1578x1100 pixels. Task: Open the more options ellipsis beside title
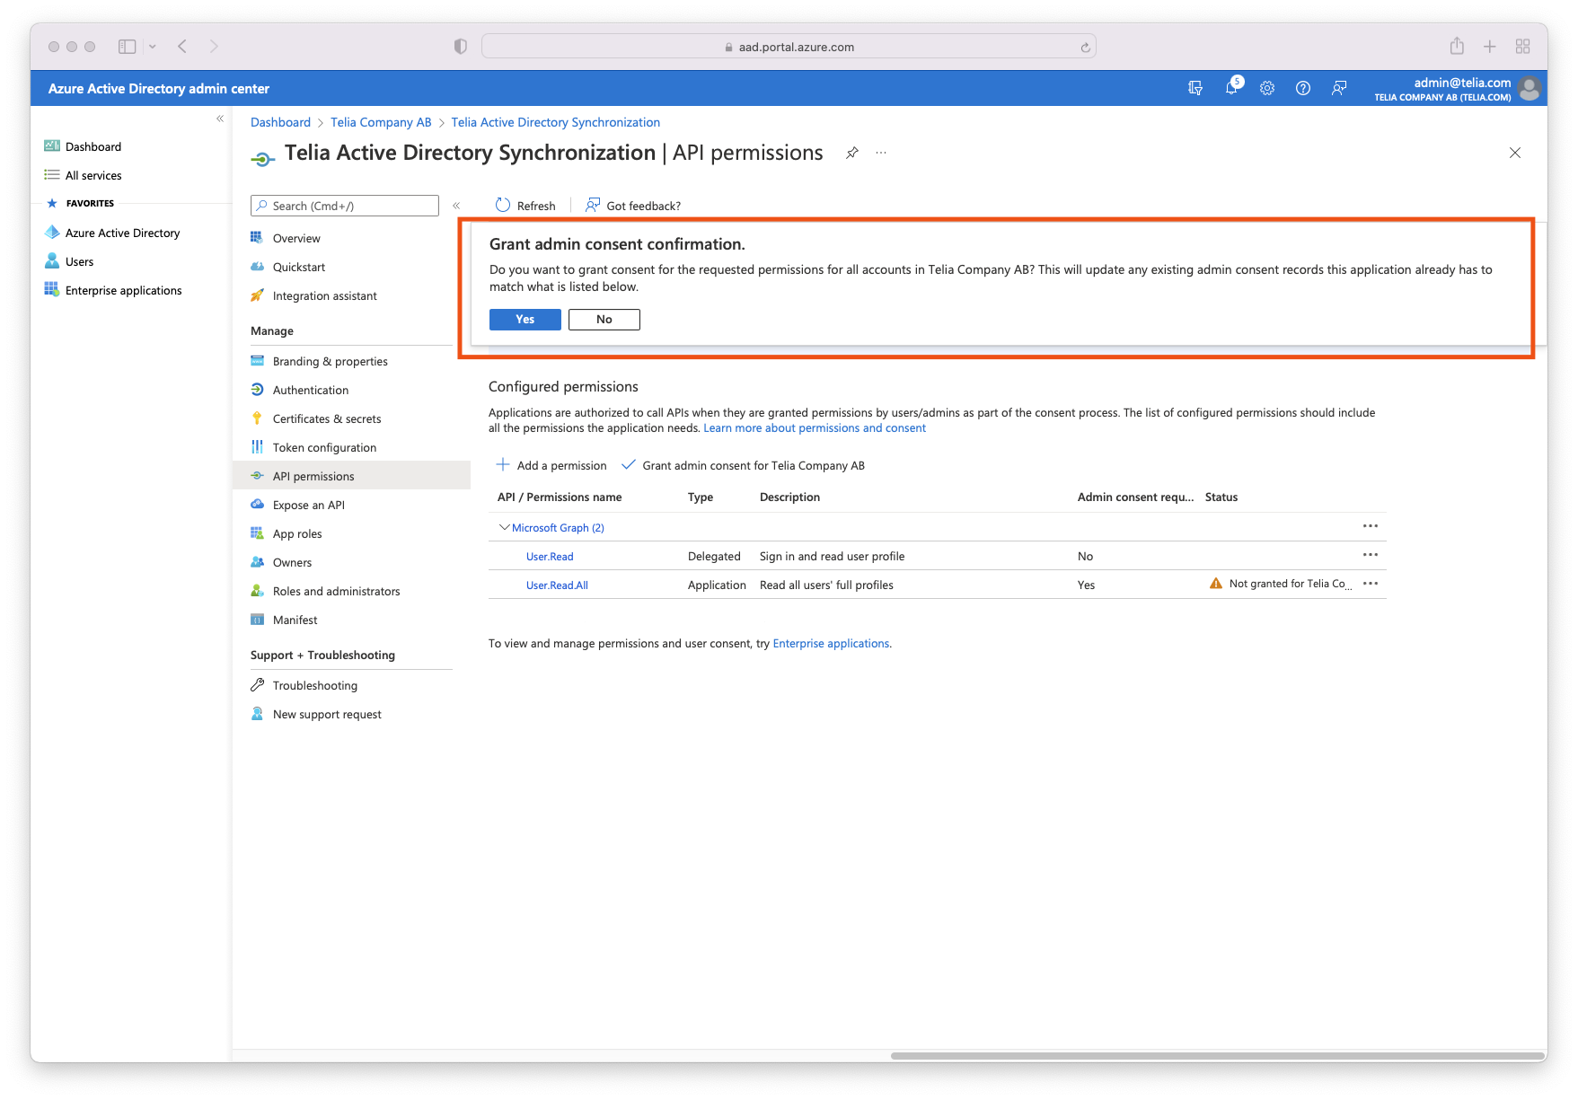point(881,154)
